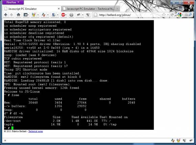Click the Bookmarks star-list toolbar icon
Screen dimensions: 196x145
point(26,15)
